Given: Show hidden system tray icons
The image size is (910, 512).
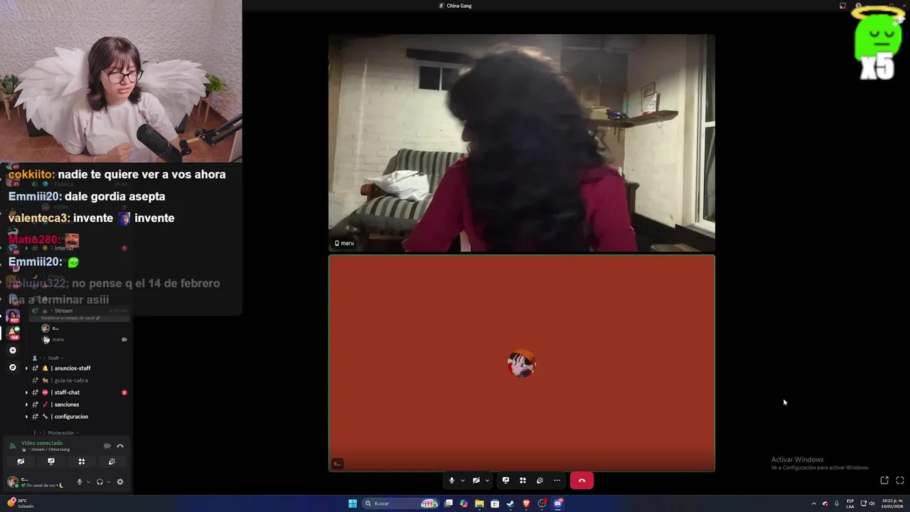Looking at the screenshot, I should [x=814, y=503].
